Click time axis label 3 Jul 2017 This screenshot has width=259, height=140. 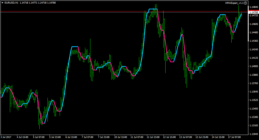(6, 137)
